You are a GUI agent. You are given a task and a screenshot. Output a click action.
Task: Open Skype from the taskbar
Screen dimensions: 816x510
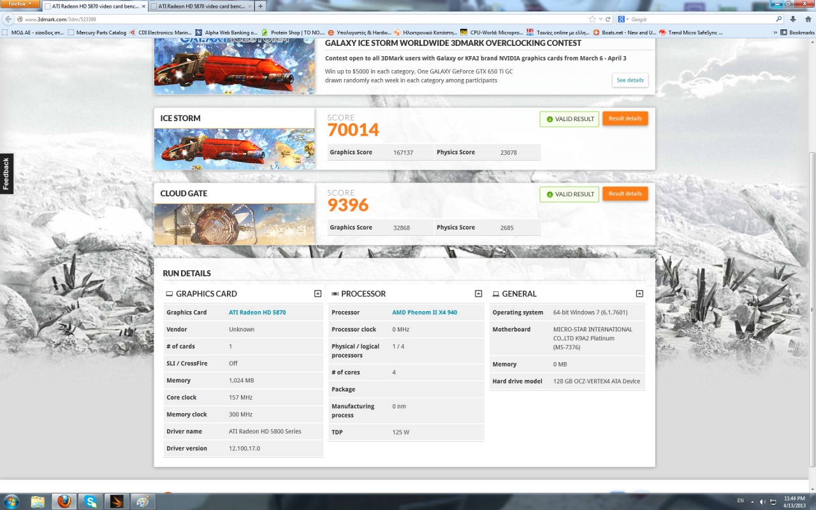click(91, 501)
